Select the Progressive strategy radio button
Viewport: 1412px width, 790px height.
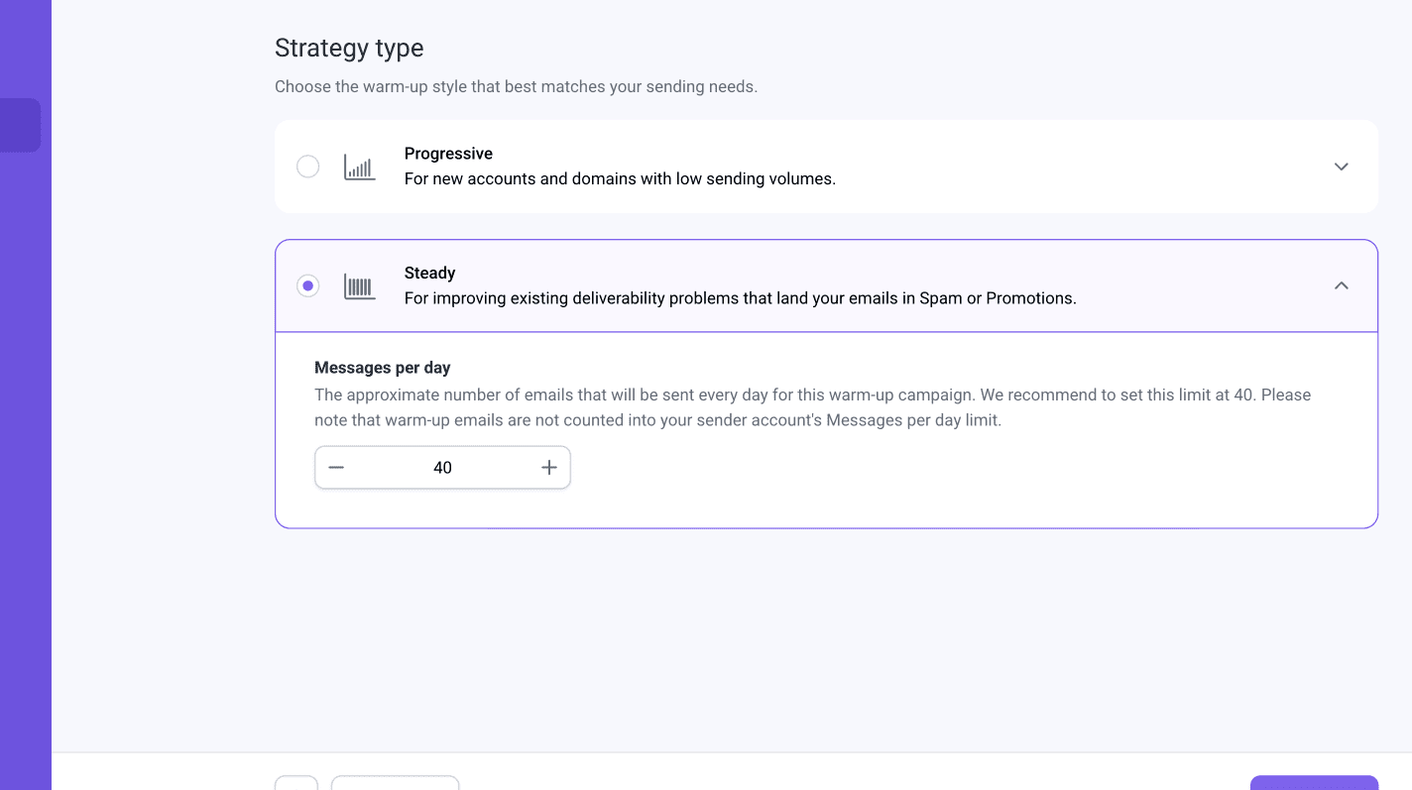point(308,167)
